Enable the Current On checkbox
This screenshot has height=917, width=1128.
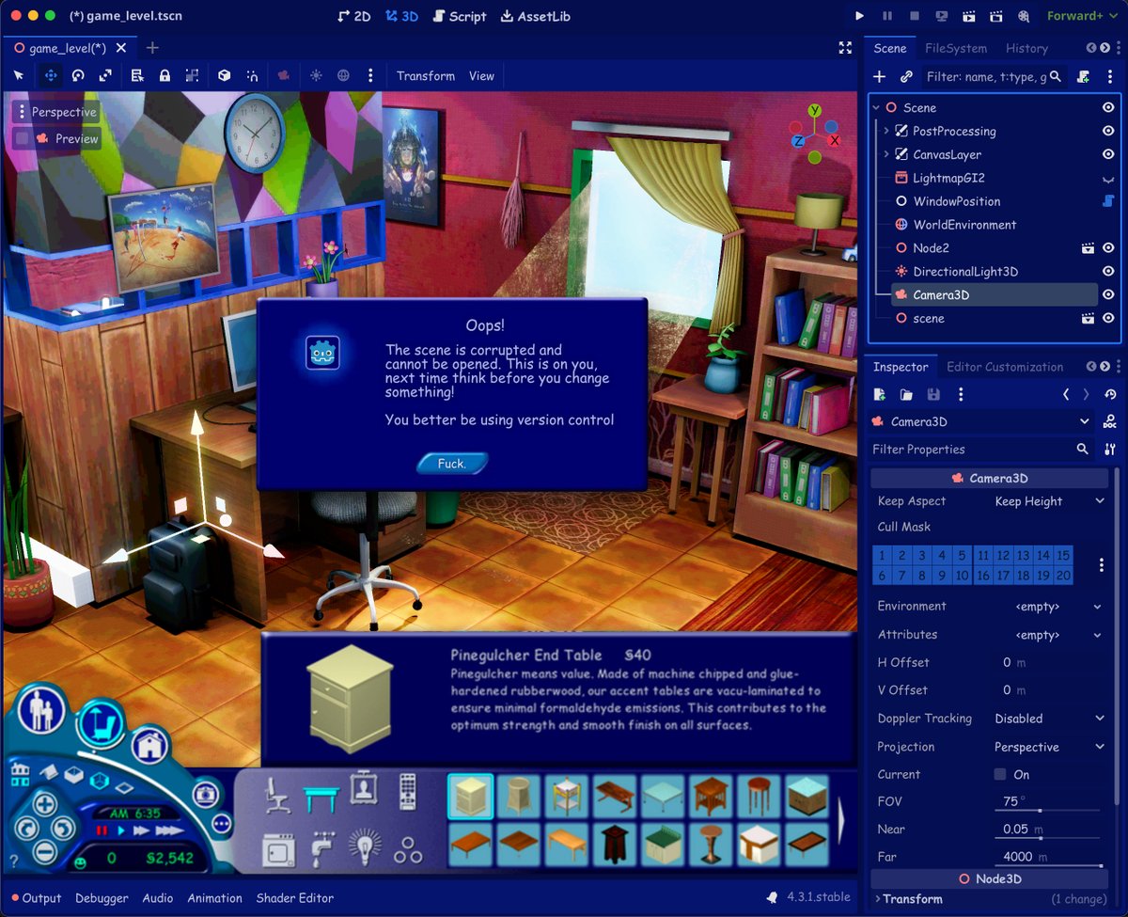pyautogui.click(x=1000, y=775)
